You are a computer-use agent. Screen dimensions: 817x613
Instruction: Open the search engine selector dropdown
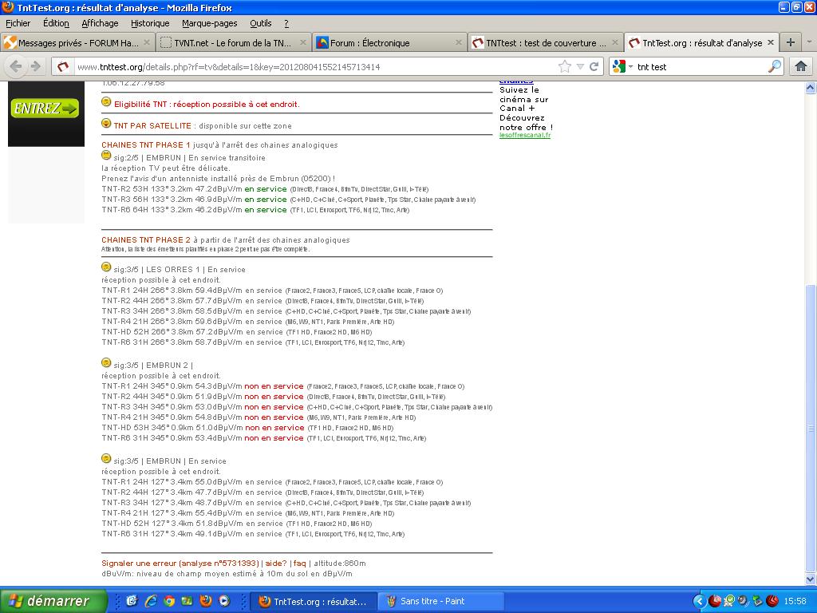tap(631, 67)
